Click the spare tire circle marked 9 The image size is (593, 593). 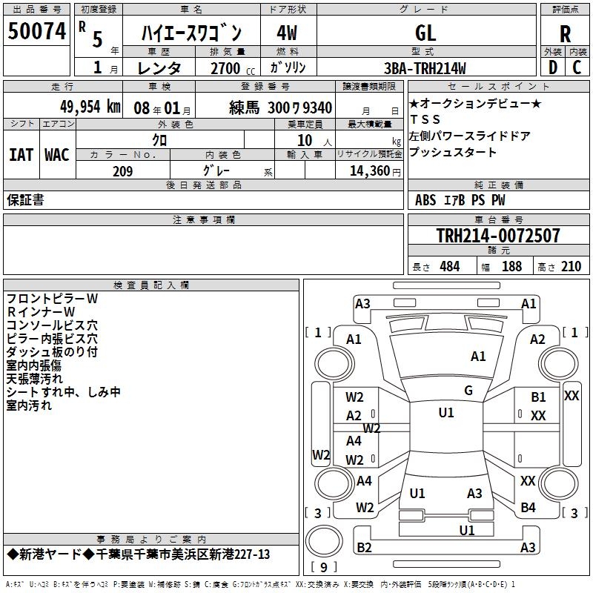324,540
